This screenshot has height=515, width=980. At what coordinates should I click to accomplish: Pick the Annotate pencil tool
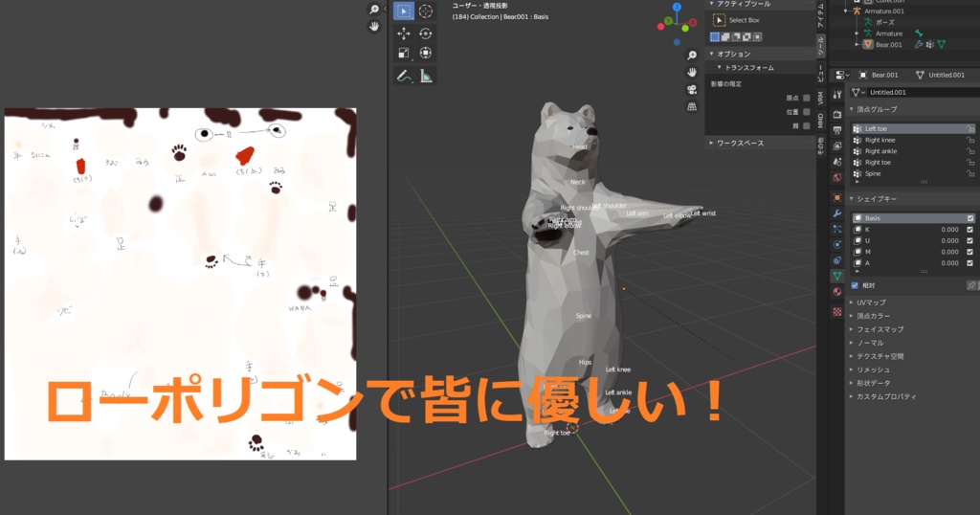404,77
